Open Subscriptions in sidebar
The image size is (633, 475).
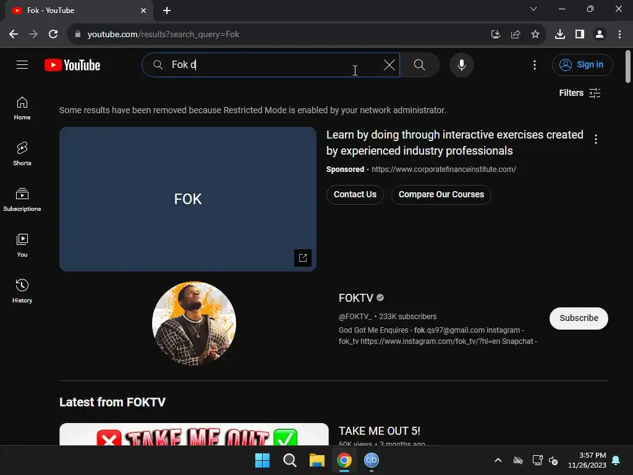(22, 200)
